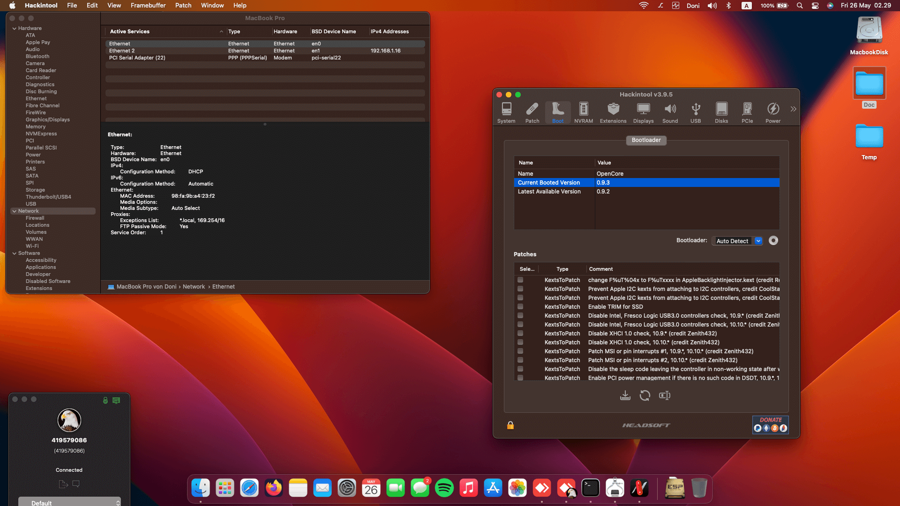This screenshot has height=506, width=900.
Task: Click the refresh icon below Patches list
Action: (645, 395)
